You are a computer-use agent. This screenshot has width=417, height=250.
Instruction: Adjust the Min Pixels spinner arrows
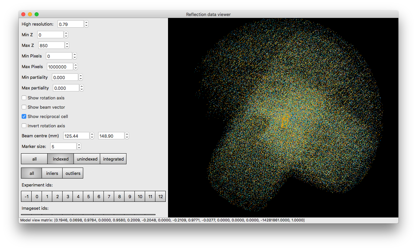tap(75, 56)
